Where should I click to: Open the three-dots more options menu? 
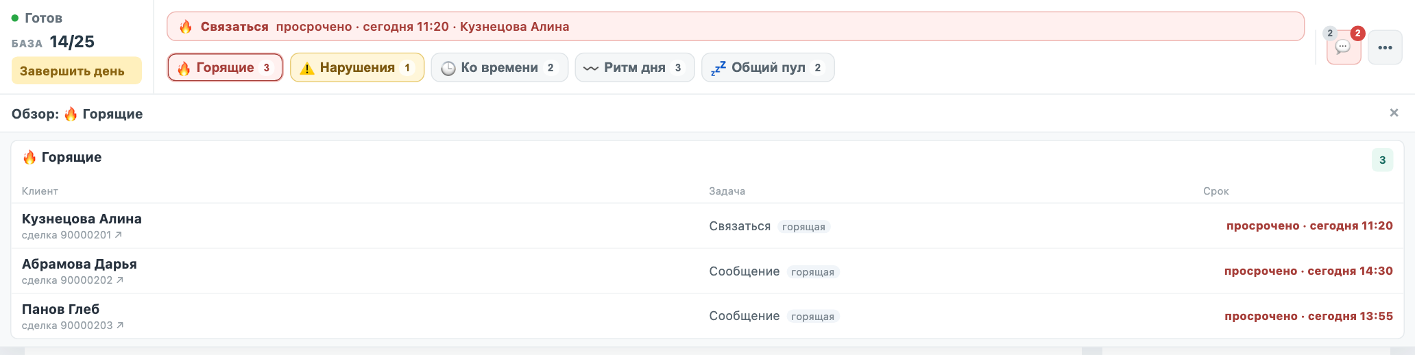point(1385,48)
